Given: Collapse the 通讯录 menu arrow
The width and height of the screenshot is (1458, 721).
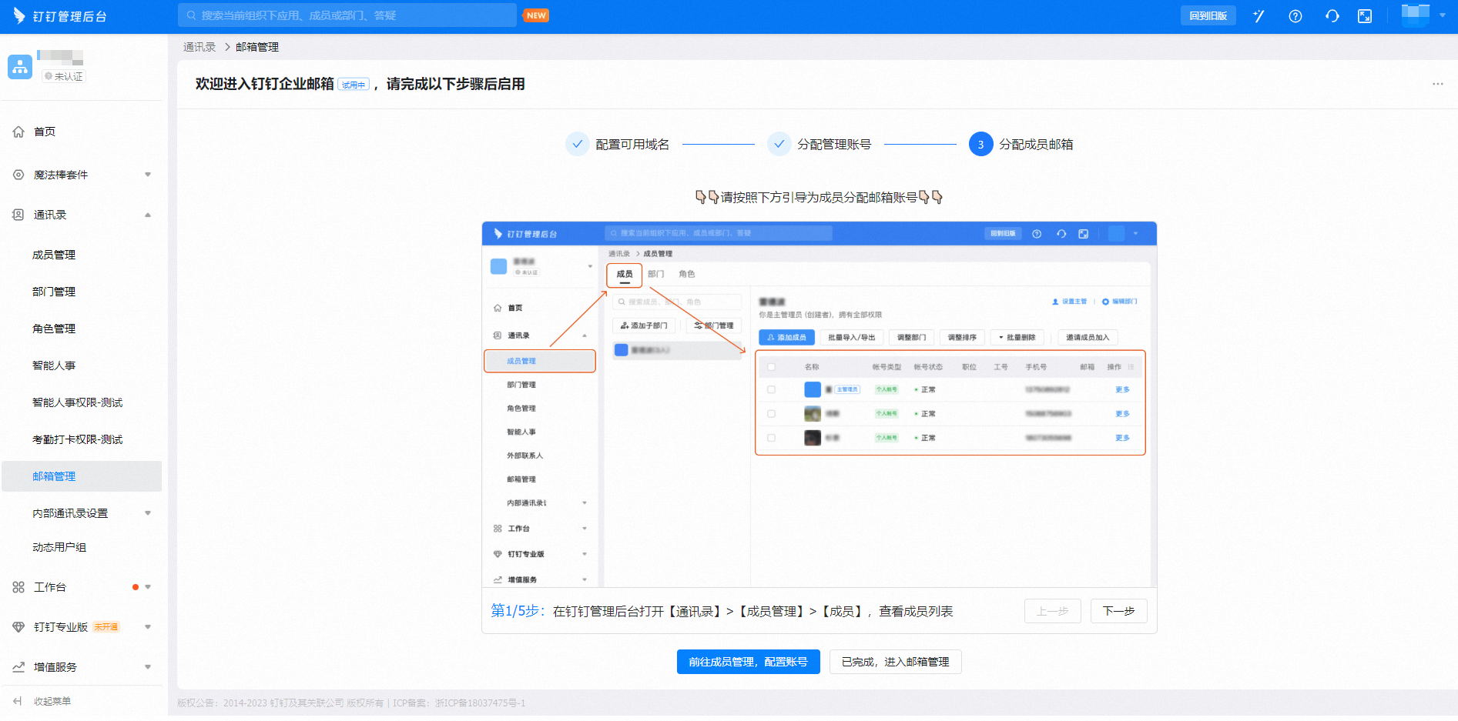Looking at the screenshot, I should click(x=148, y=215).
